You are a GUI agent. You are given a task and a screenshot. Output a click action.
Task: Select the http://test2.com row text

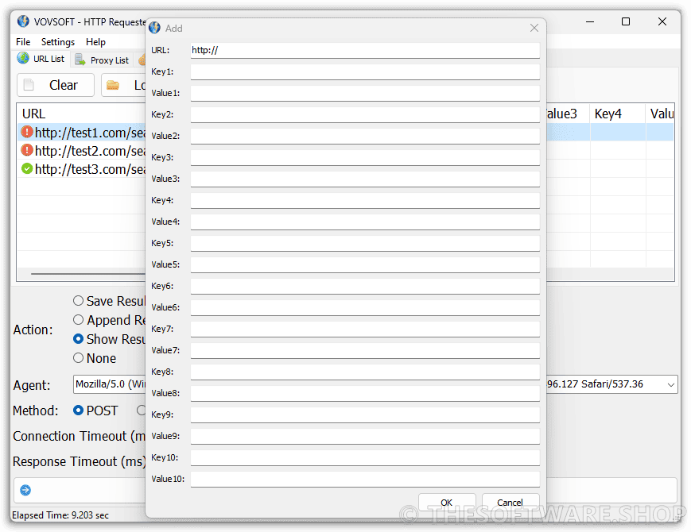(90, 151)
